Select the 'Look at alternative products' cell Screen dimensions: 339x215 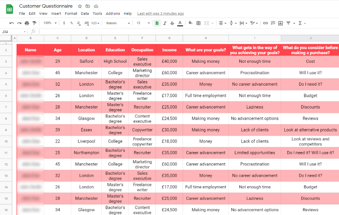tap(310, 130)
